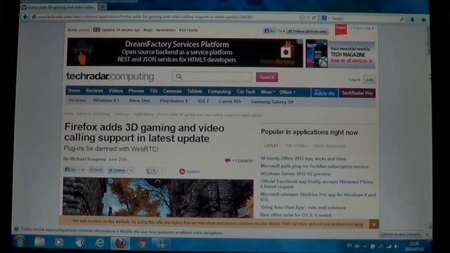
Task: Open the trending Xbox One link
Action: point(139,100)
